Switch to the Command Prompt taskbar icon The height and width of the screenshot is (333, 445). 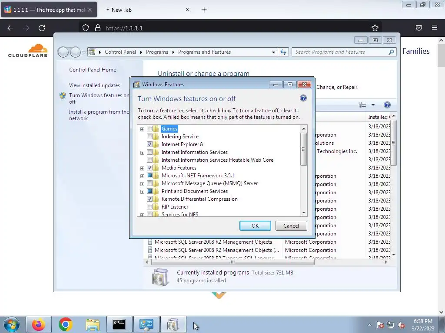click(119, 324)
